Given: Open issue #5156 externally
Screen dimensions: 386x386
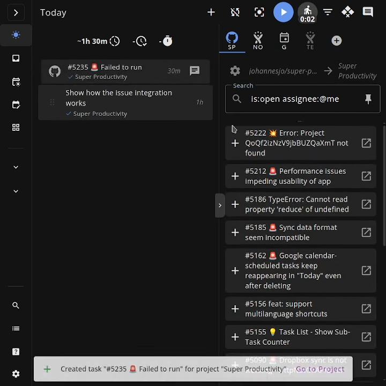Looking at the screenshot, I should 366,309.
